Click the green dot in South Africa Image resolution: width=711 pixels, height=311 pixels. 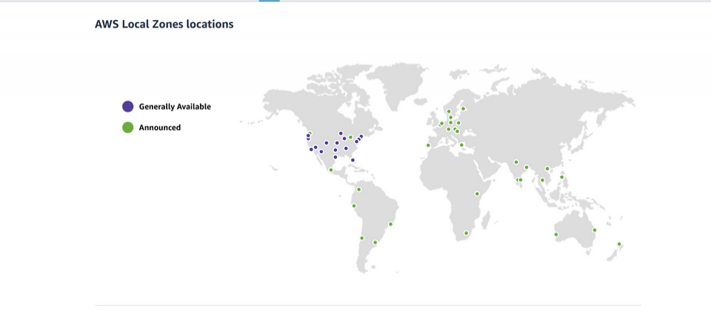click(466, 233)
